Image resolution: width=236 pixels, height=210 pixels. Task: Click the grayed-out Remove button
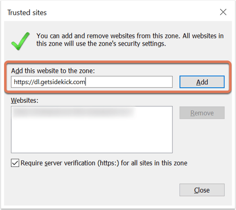(202, 113)
